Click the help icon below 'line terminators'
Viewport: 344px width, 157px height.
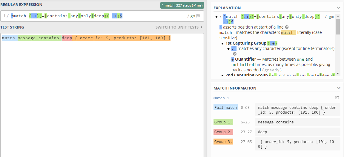[x=235, y=54]
